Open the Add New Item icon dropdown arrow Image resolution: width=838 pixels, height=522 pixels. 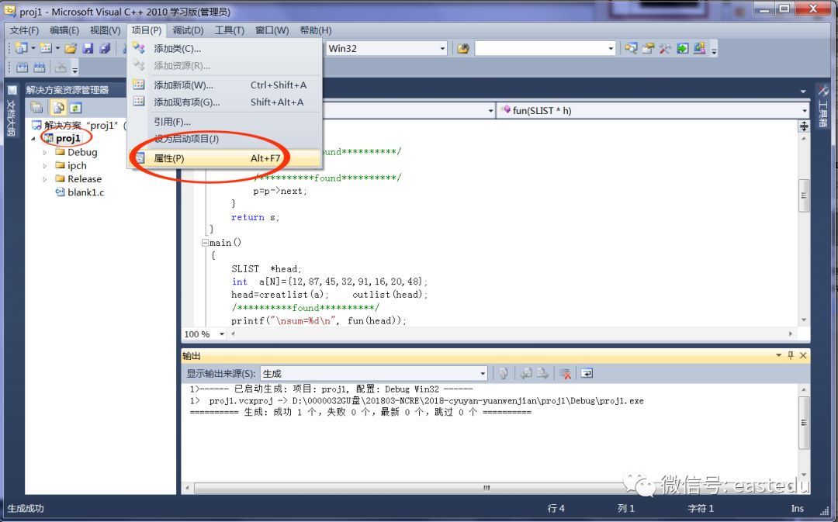tap(57, 49)
